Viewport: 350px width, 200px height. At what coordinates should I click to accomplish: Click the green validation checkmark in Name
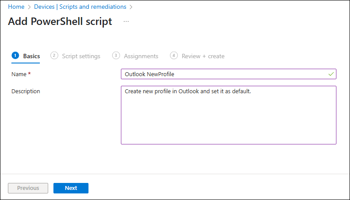click(x=331, y=74)
